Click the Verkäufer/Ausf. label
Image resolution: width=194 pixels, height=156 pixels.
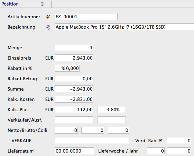[25, 120]
